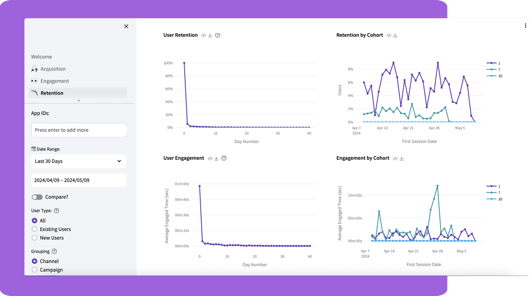
Task: Open help for User Retention chart
Action: [218, 35]
